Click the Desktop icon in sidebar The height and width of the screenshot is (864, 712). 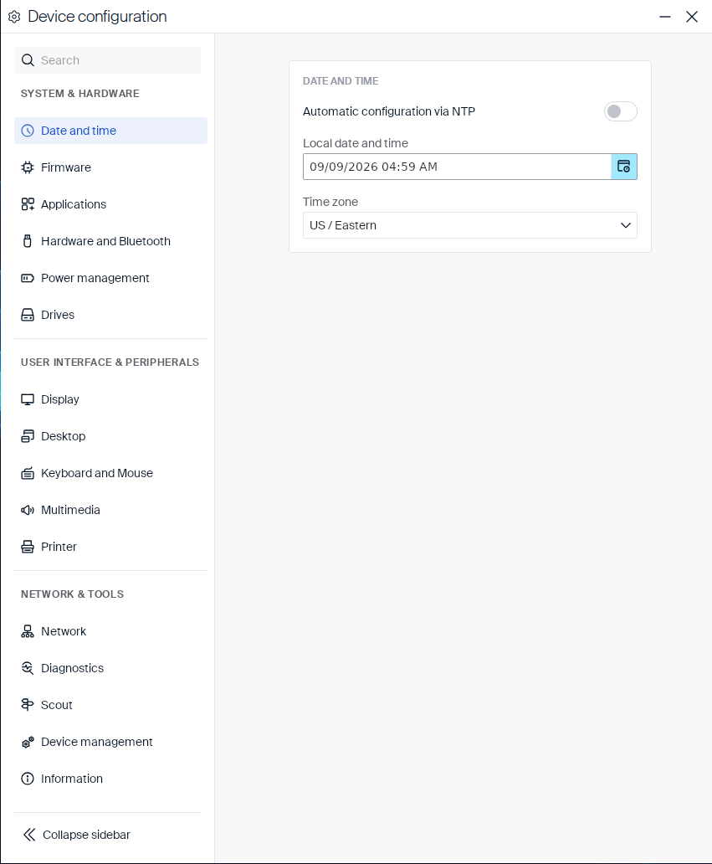coord(28,436)
